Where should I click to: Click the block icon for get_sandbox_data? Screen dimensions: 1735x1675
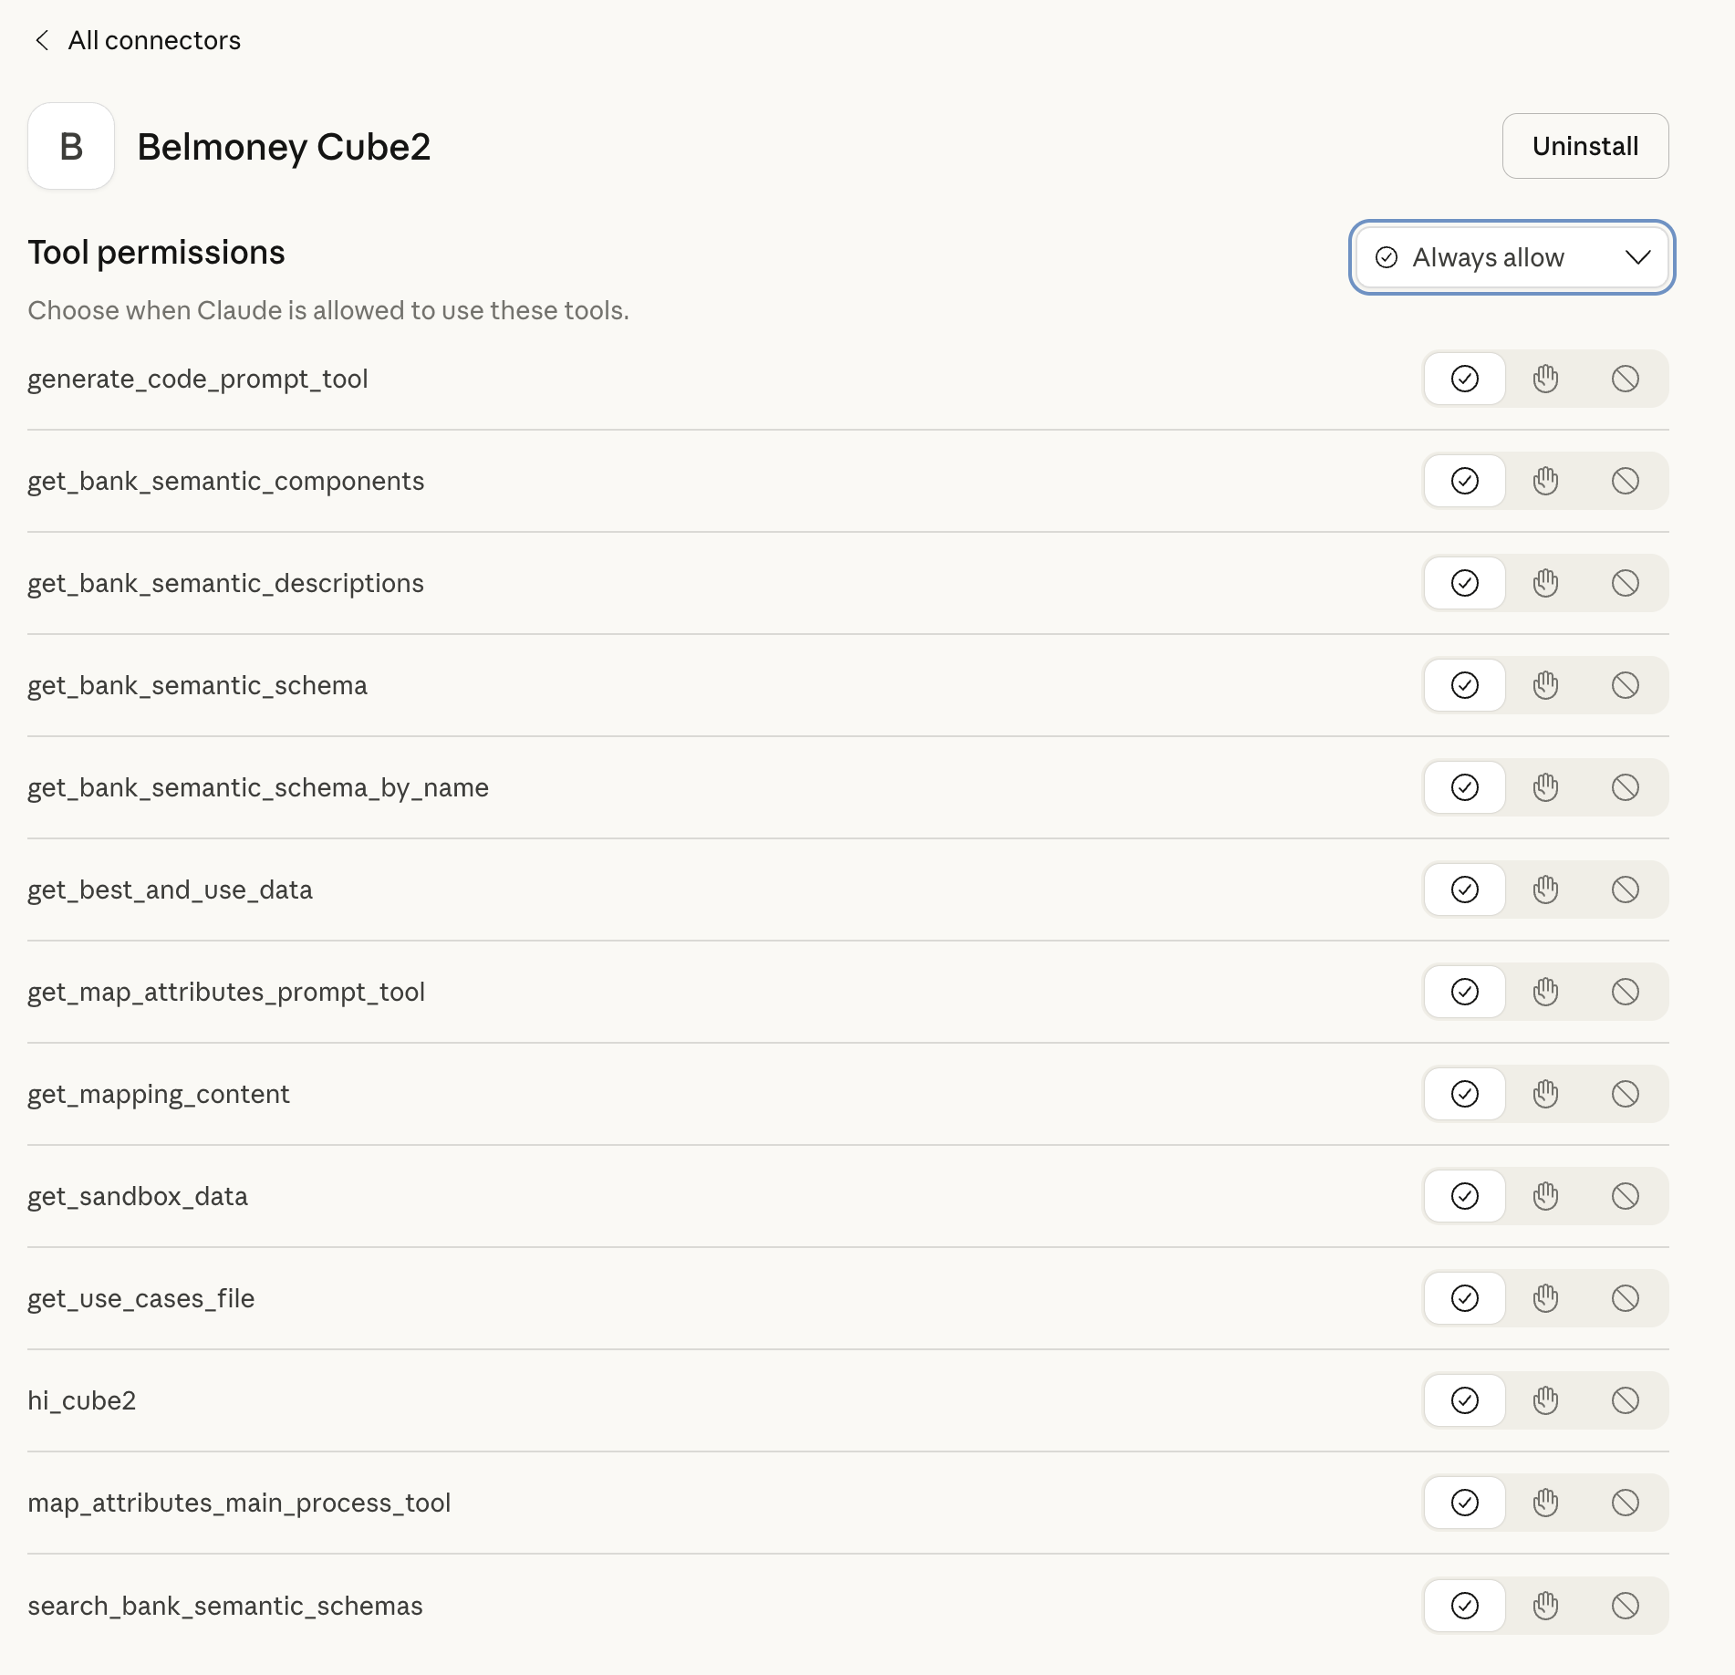coord(1627,1195)
